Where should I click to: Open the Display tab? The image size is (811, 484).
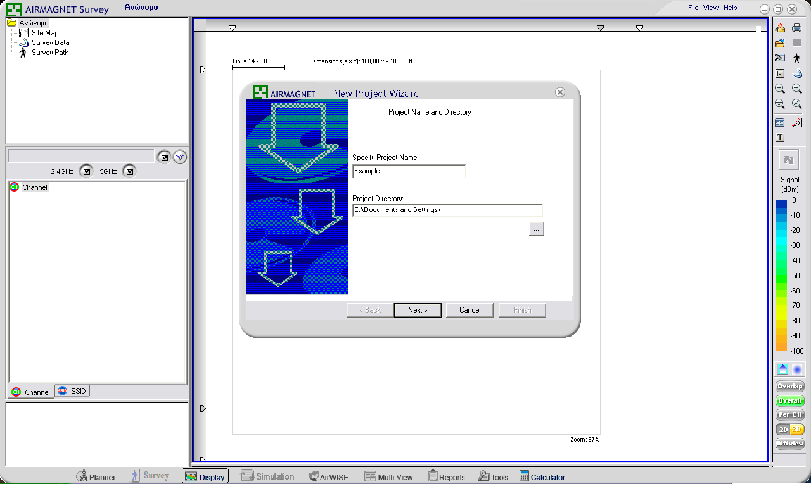(x=205, y=476)
